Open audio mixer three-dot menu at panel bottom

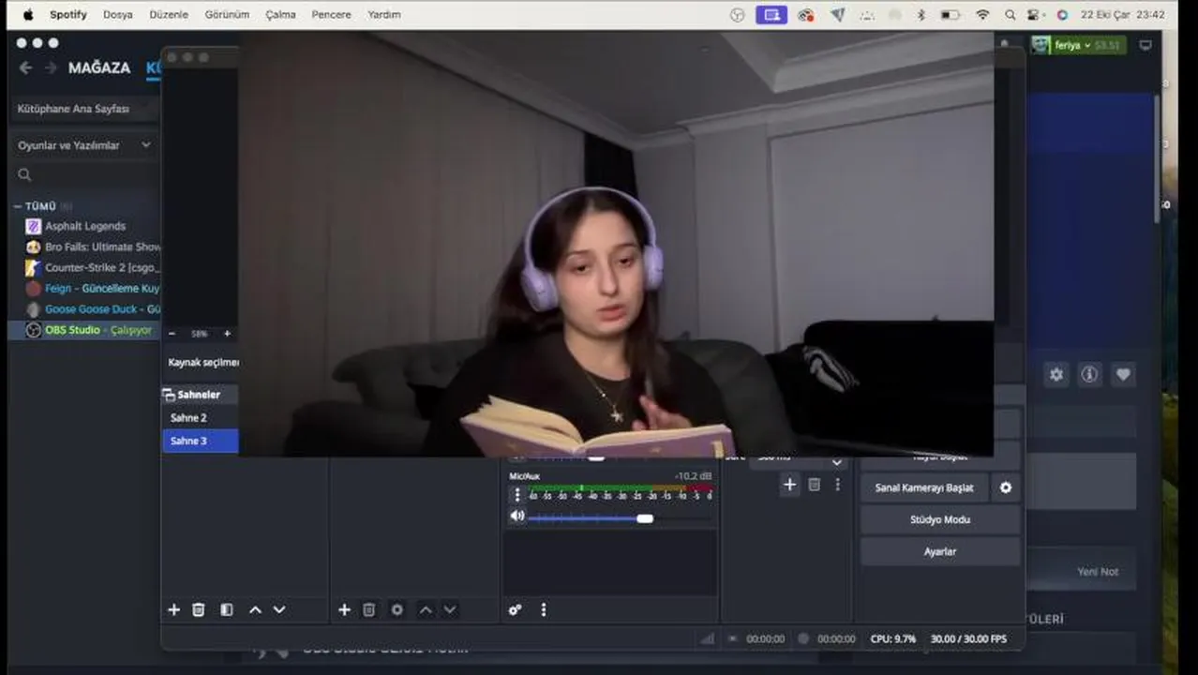coord(544,609)
